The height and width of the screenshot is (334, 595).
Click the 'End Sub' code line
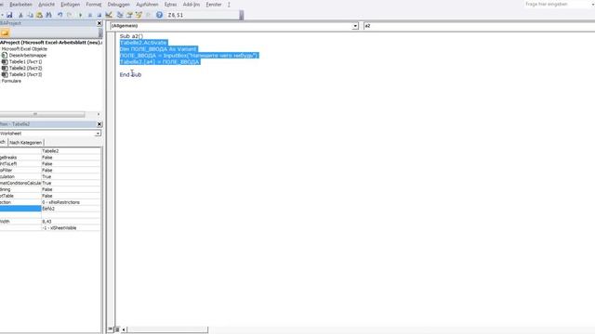(x=130, y=74)
